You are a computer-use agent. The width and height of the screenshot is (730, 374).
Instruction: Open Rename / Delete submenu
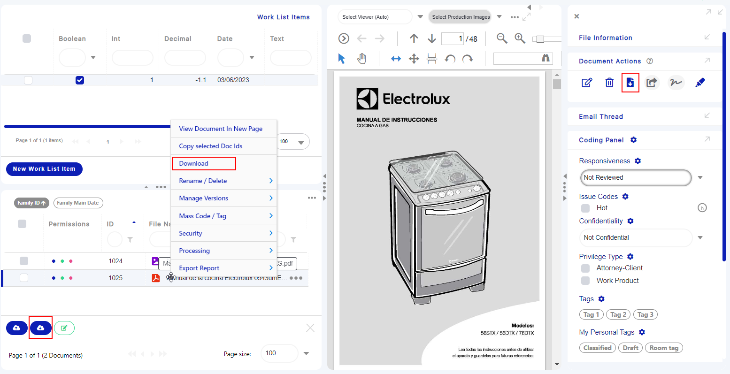[x=223, y=181]
